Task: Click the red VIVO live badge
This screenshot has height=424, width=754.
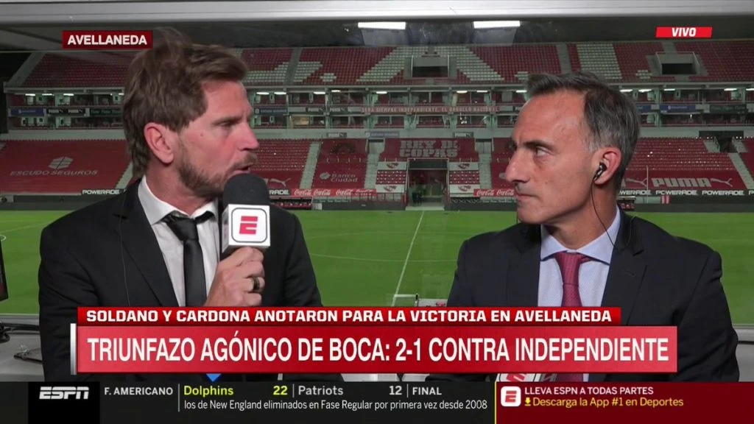Action: (684, 32)
